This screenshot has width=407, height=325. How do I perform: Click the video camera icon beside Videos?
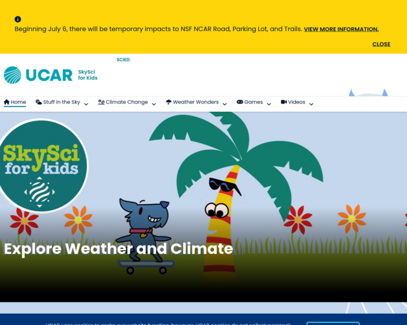(x=284, y=102)
